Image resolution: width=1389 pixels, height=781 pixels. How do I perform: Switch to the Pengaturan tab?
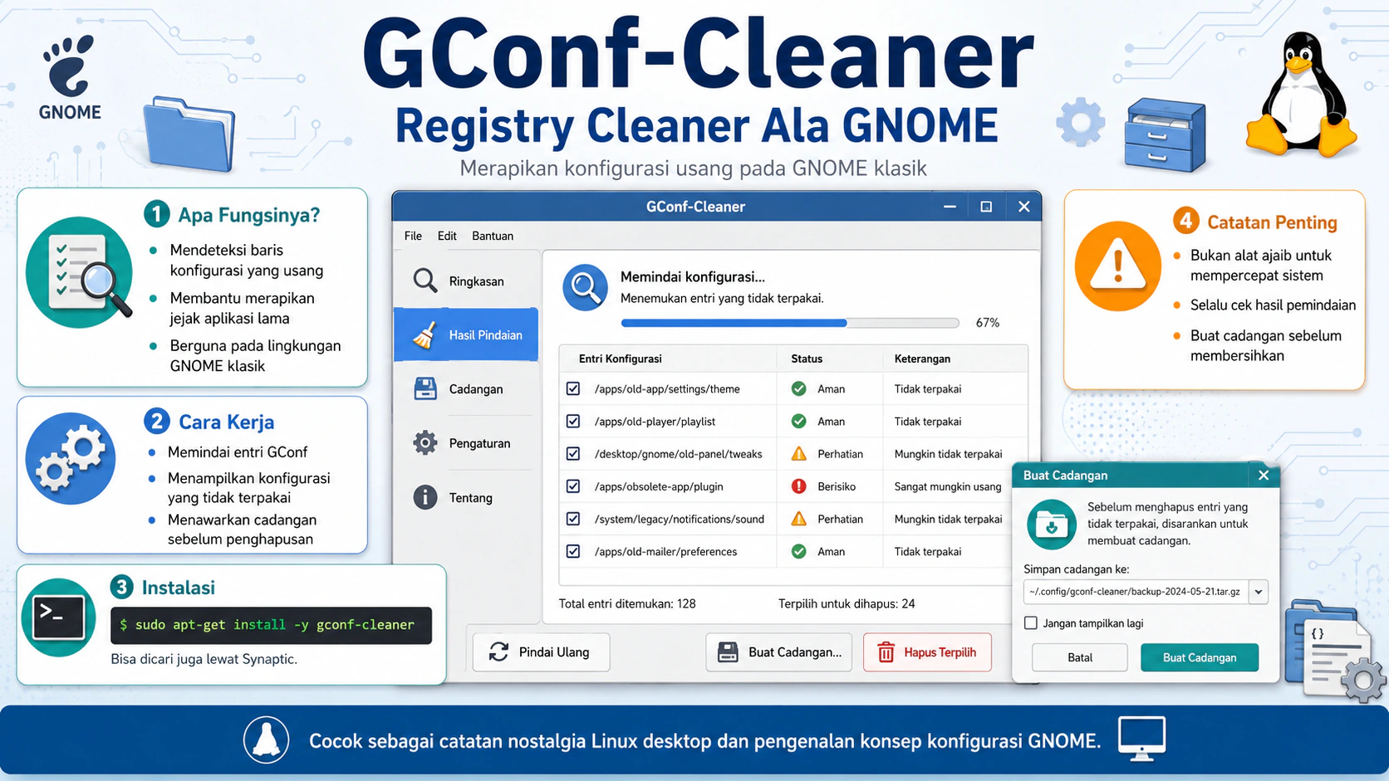[466, 443]
